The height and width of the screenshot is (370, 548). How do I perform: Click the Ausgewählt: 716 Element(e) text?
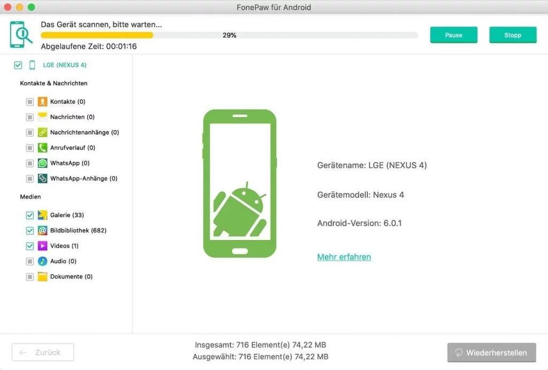click(261, 357)
